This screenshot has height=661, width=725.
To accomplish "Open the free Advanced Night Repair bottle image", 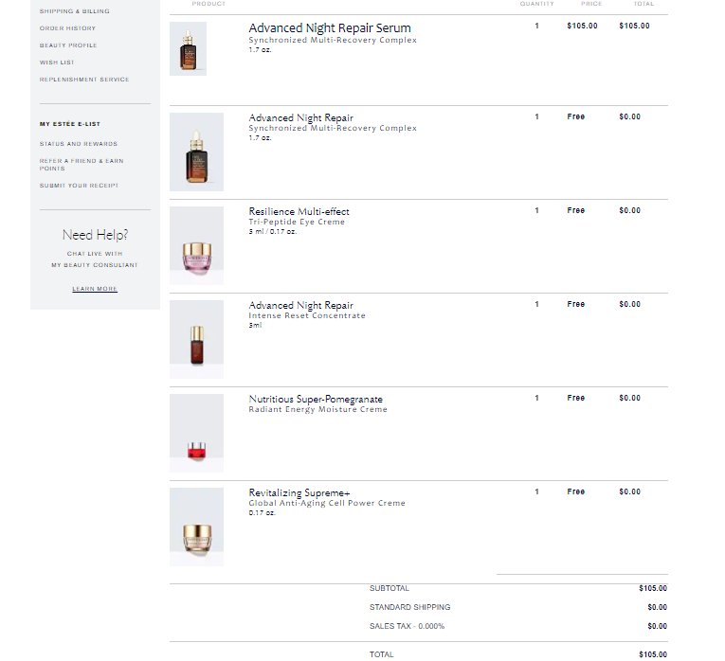I will pyautogui.click(x=196, y=152).
